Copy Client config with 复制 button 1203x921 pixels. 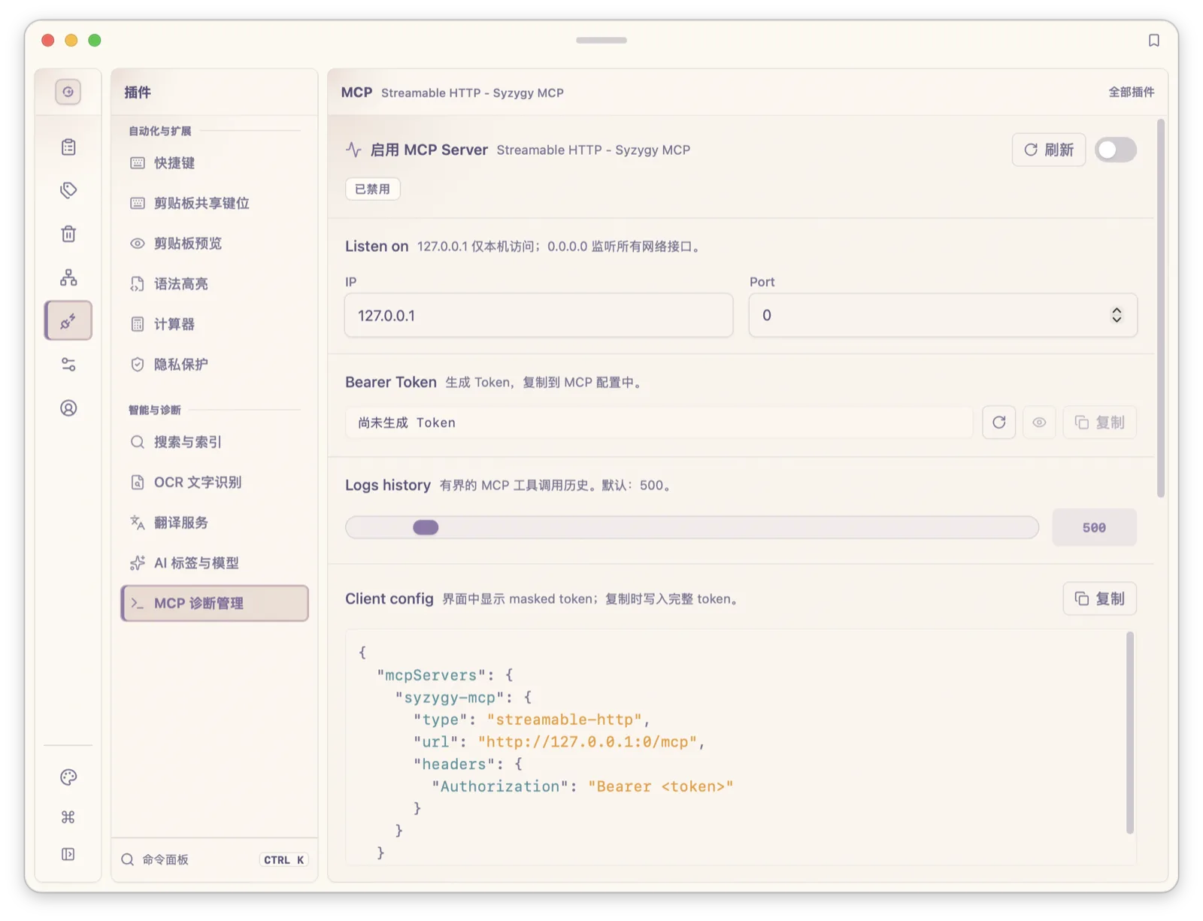point(1099,598)
